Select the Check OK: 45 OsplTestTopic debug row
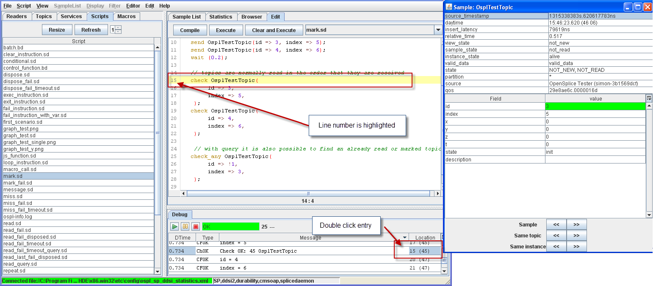The image size is (653, 286). pyautogui.click(x=305, y=251)
